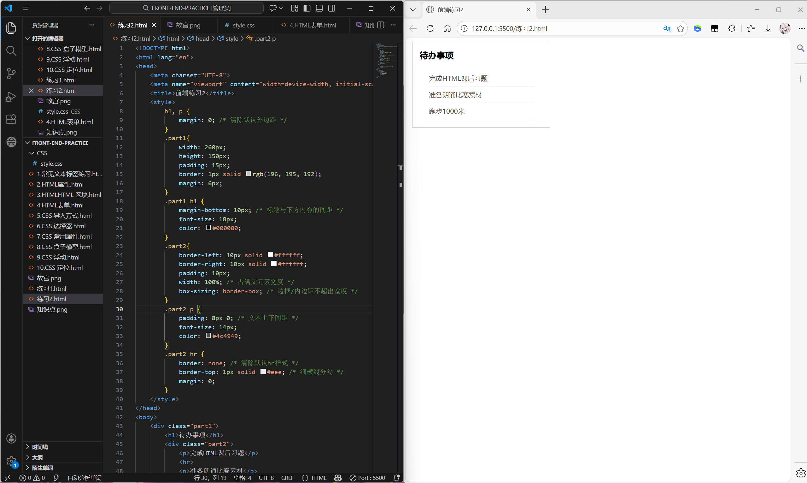Open the Search view in activity bar
The width and height of the screenshot is (807, 483).
(x=11, y=51)
